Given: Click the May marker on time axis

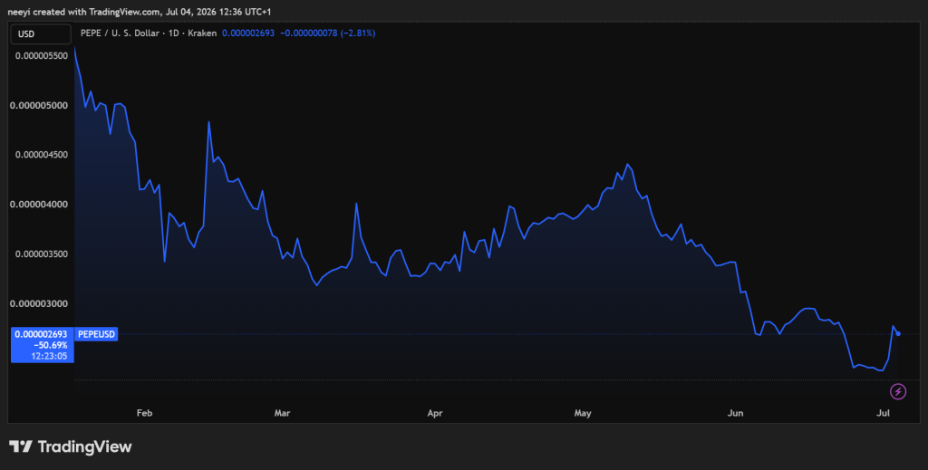Looking at the screenshot, I should point(583,413).
